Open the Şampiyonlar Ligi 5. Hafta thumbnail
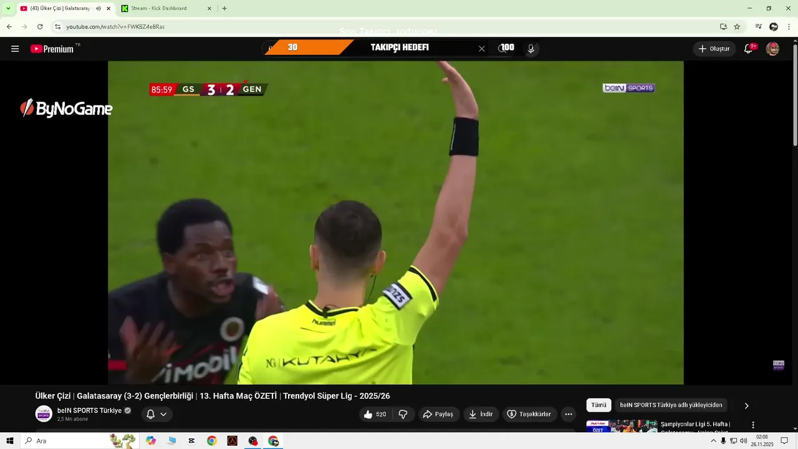This screenshot has height=449, width=798. (622, 426)
